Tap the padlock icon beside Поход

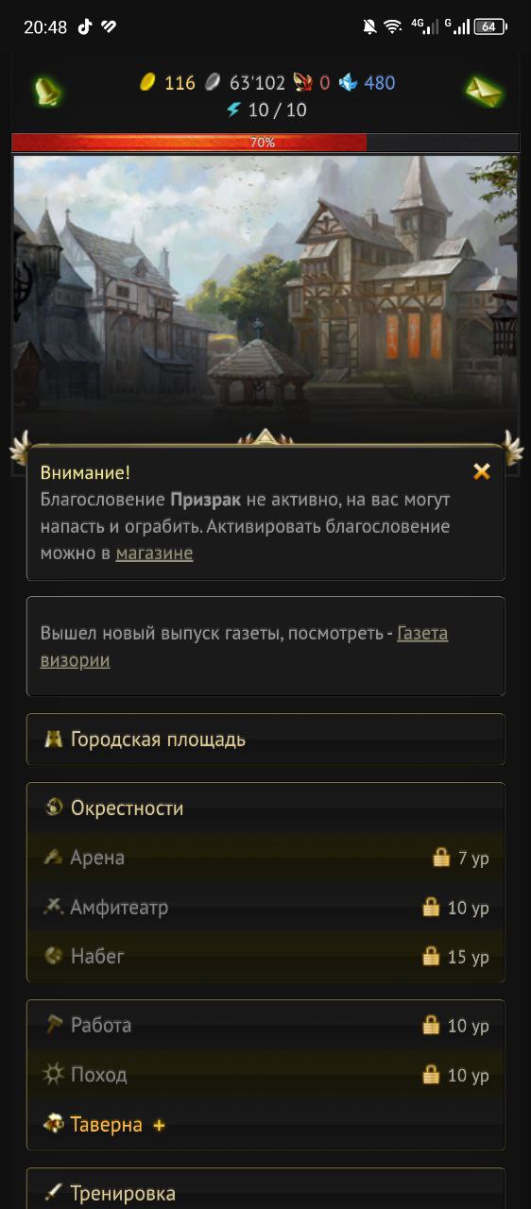point(431,1074)
